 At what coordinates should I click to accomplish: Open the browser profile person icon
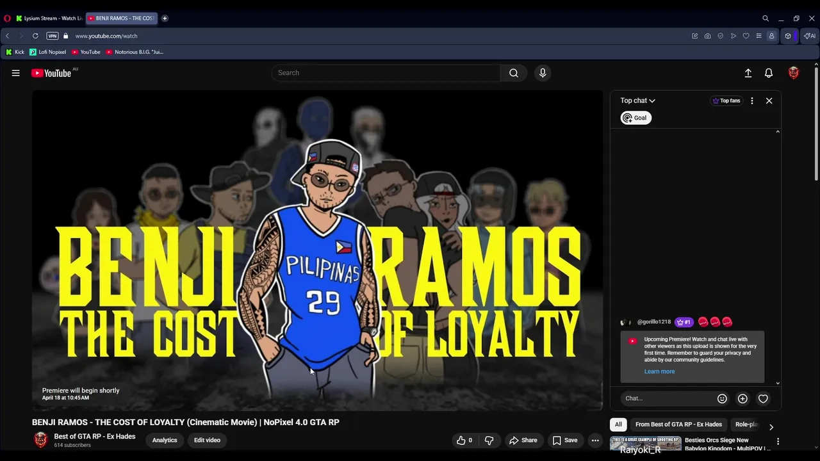pos(771,36)
